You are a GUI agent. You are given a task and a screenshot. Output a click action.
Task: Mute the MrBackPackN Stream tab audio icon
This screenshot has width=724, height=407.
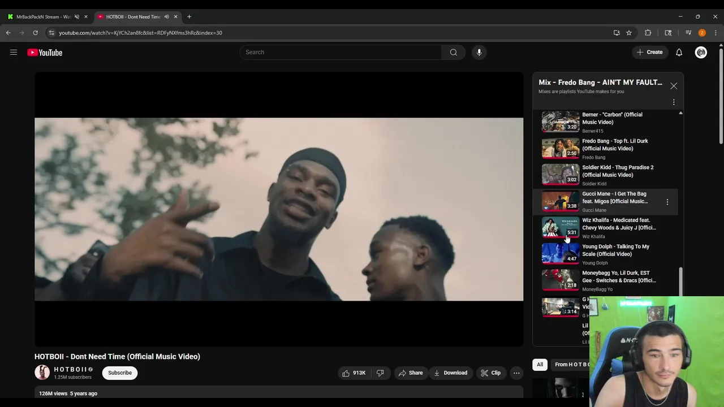coord(77,17)
